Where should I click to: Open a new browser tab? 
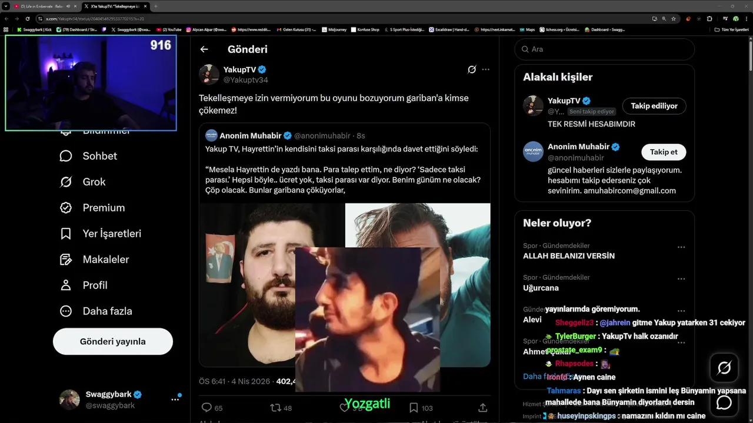coord(156,6)
